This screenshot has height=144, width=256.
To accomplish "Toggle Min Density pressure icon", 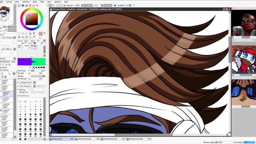I will coord(29,79).
